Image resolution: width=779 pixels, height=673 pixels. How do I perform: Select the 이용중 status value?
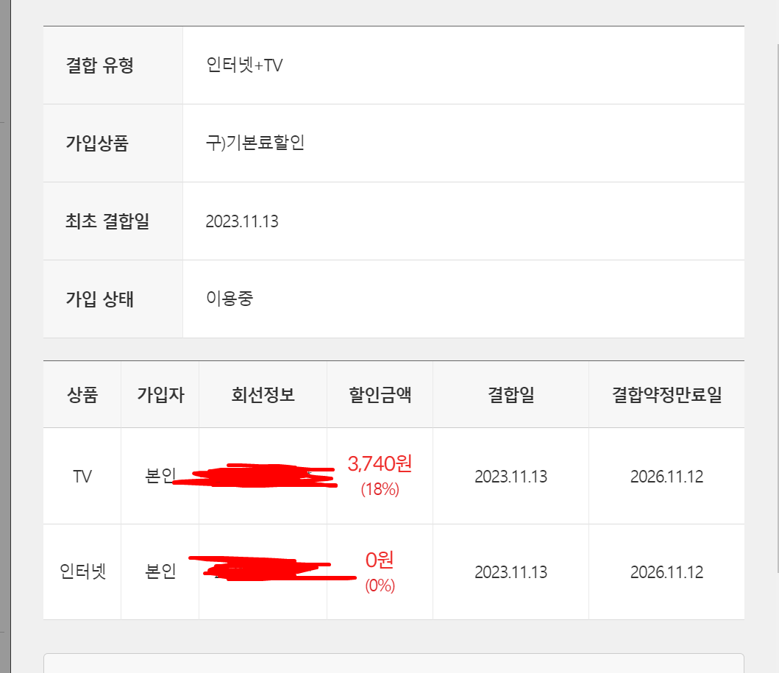[x=230, y=299]
